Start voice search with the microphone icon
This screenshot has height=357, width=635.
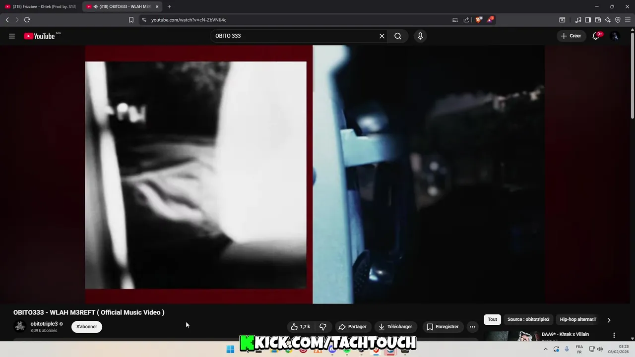[420, 36]
